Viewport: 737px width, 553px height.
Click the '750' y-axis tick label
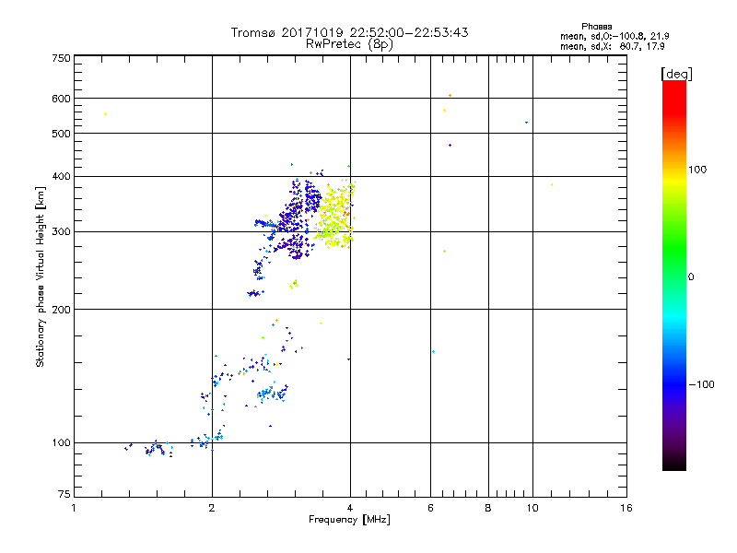pos(61,58)
